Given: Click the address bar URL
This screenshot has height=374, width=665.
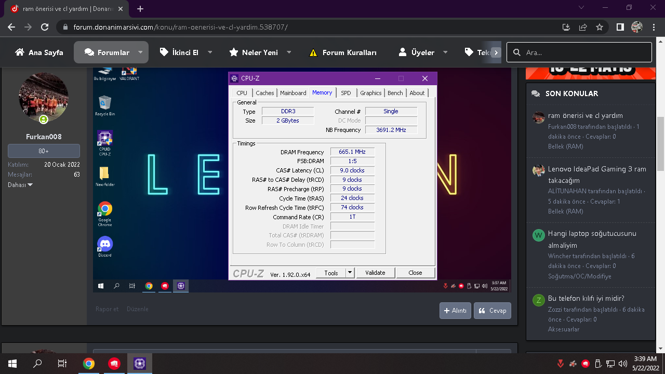Looking at the screenshot, I should tap(180, 27).
